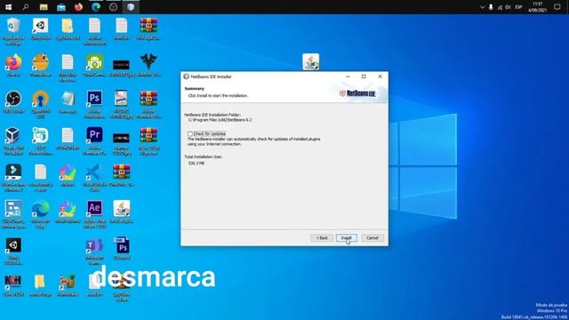This screenshot has width=569, height=320.
Task: Select the Wondershare Filmora desktop shortcut
Action: pos(13,178)
